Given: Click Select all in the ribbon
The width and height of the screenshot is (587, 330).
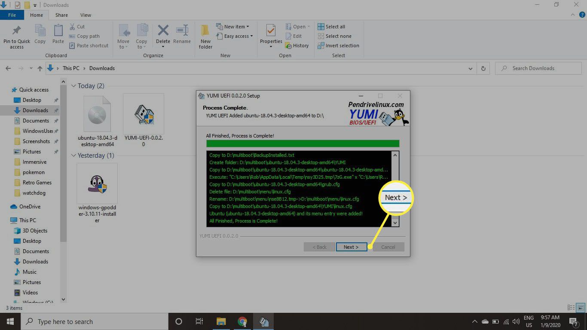Looking at the screenshot, I should (x=331, y=27).
